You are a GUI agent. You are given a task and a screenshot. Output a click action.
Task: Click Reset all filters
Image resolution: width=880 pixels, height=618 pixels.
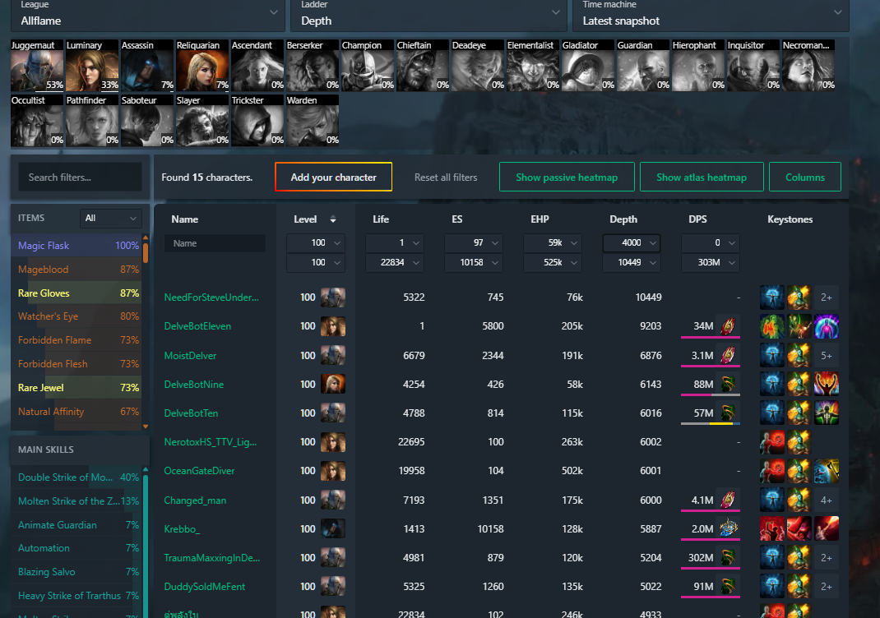[446, 178]
